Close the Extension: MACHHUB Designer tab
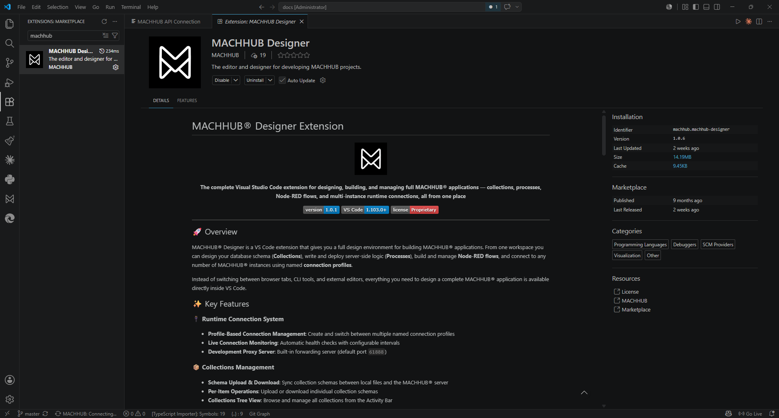Viewport: 779px width, 418px height. pos(301,21)
